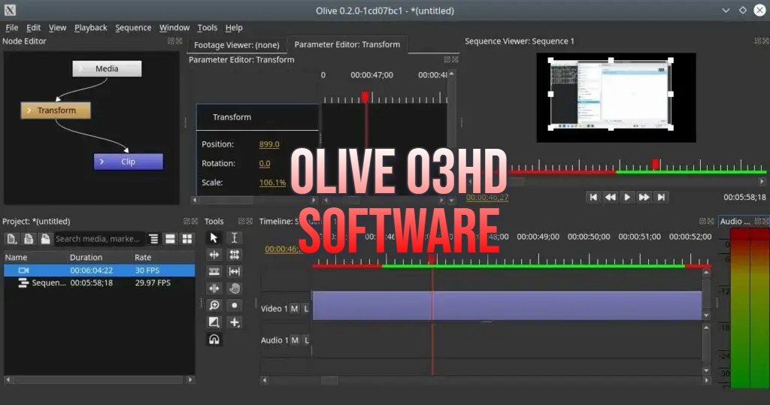770x405 pixels.
Task: Click audio track scroll-down arrow
Action: click(x=706, y=370)
